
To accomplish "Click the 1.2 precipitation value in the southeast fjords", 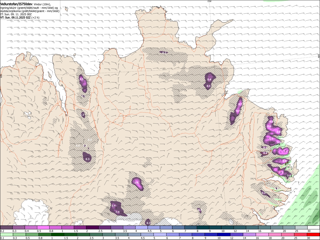I will (x=281, y=172).
